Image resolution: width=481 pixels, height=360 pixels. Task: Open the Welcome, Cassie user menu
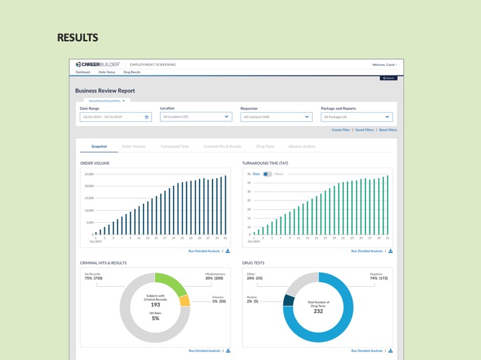[385, 65]
